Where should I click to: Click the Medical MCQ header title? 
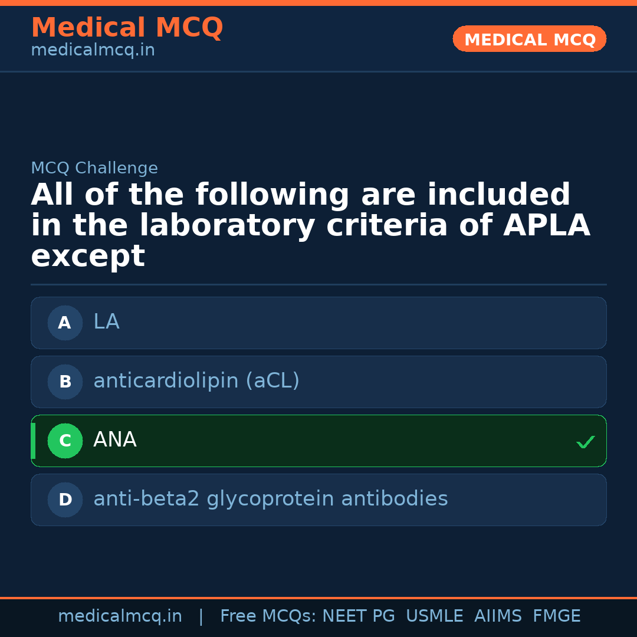point(127,28)
